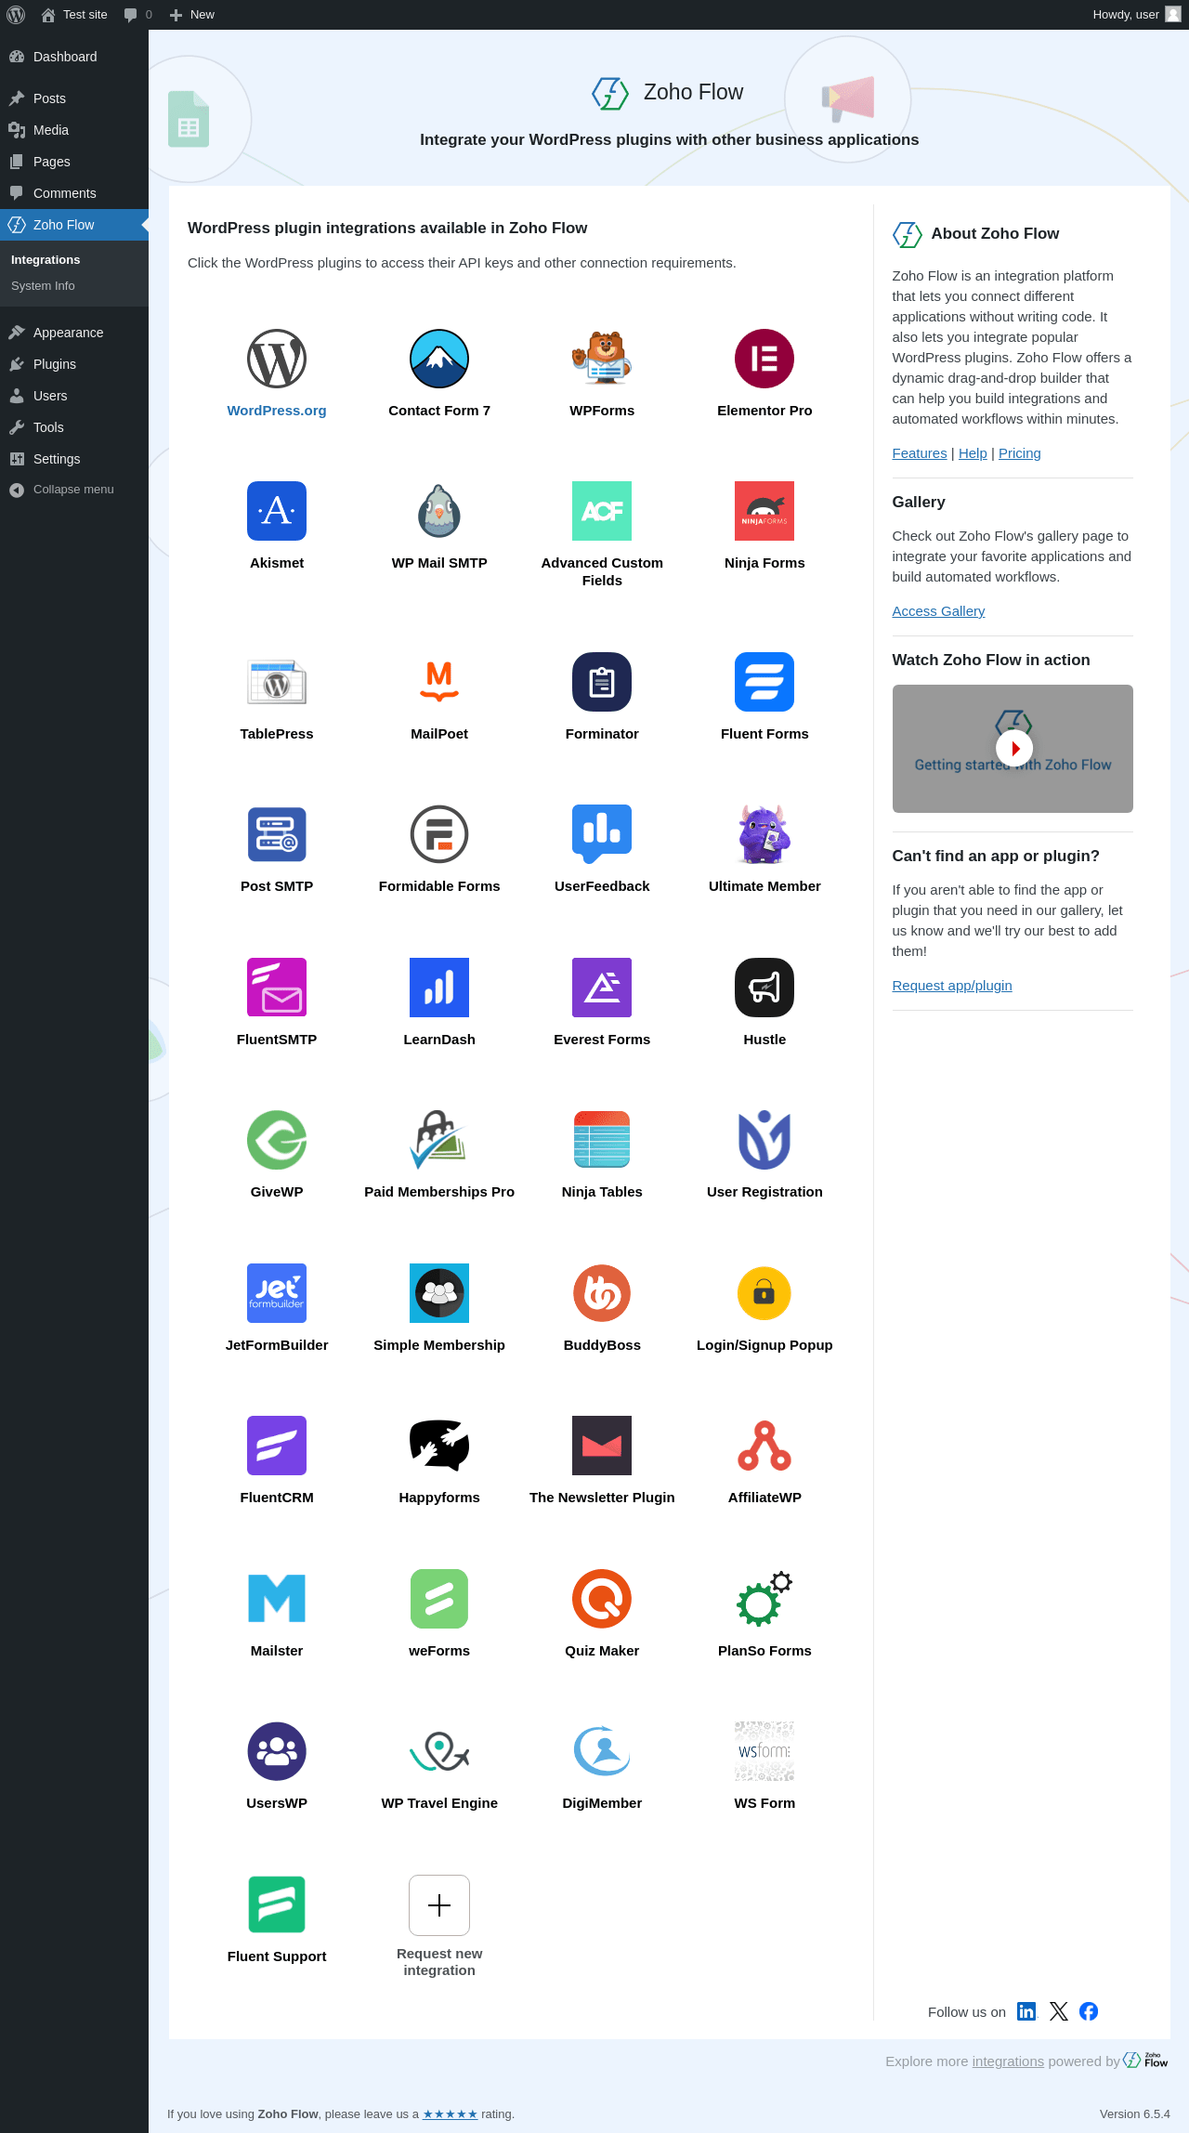Click the WP Travel Engine icon
Screen dimensions: 1189x2133
pos(439,1751)
